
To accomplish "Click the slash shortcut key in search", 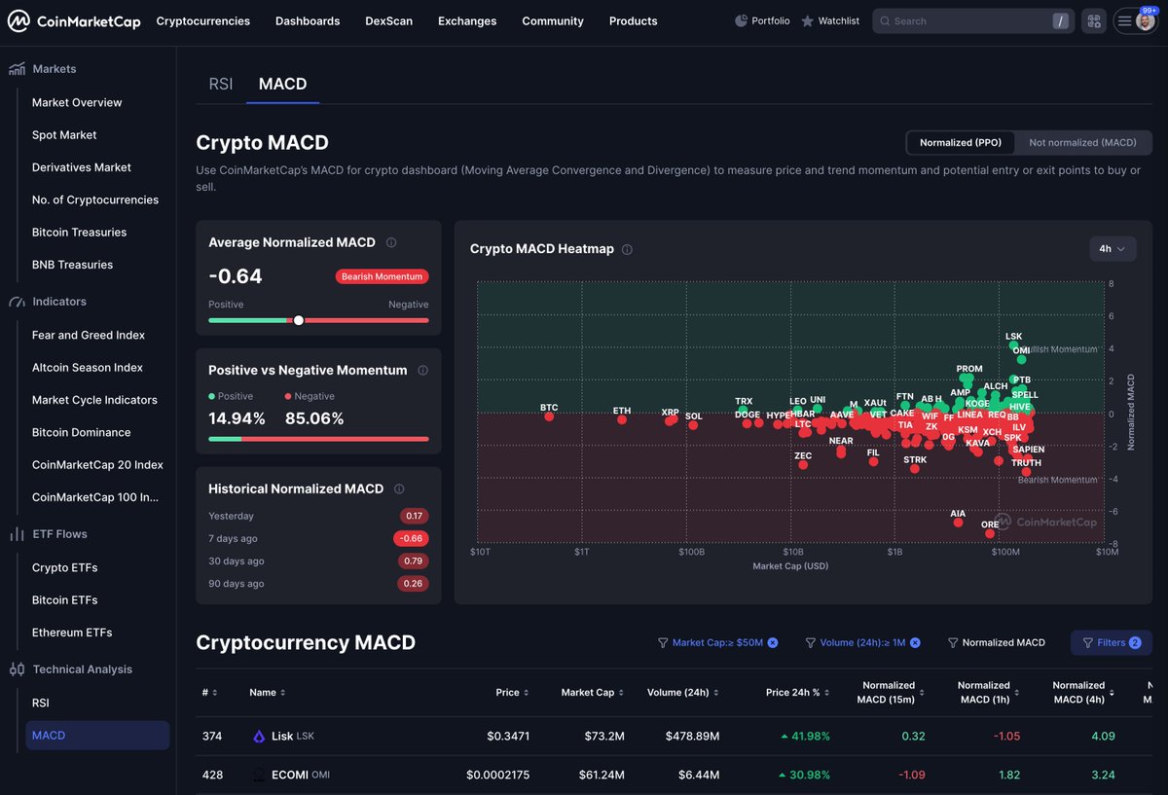I will point(1059,20).
